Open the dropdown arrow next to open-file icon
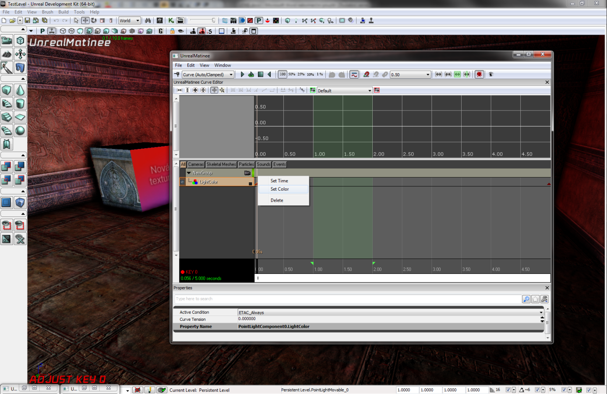 pos(20,21)
